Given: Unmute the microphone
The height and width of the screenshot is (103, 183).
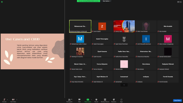Looking at the screenshot, I should click(x=4, y=100).
